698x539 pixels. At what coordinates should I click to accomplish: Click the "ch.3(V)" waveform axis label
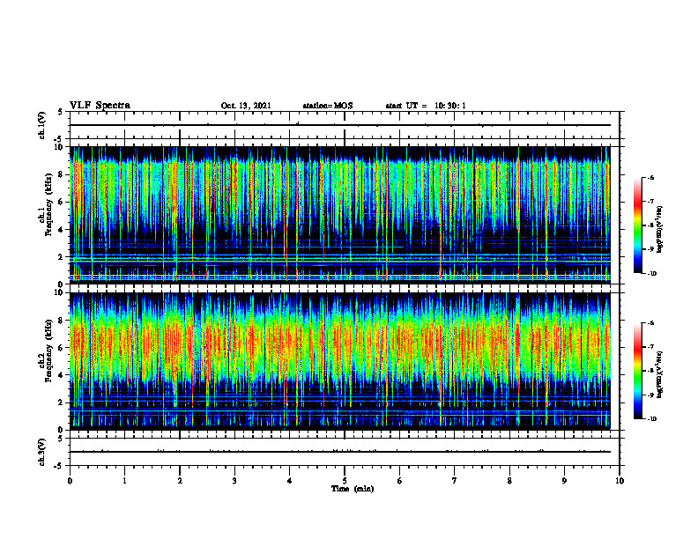coord(42,452)
